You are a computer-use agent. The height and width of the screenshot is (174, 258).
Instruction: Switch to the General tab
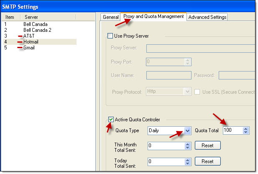click(x=111, y=17)
